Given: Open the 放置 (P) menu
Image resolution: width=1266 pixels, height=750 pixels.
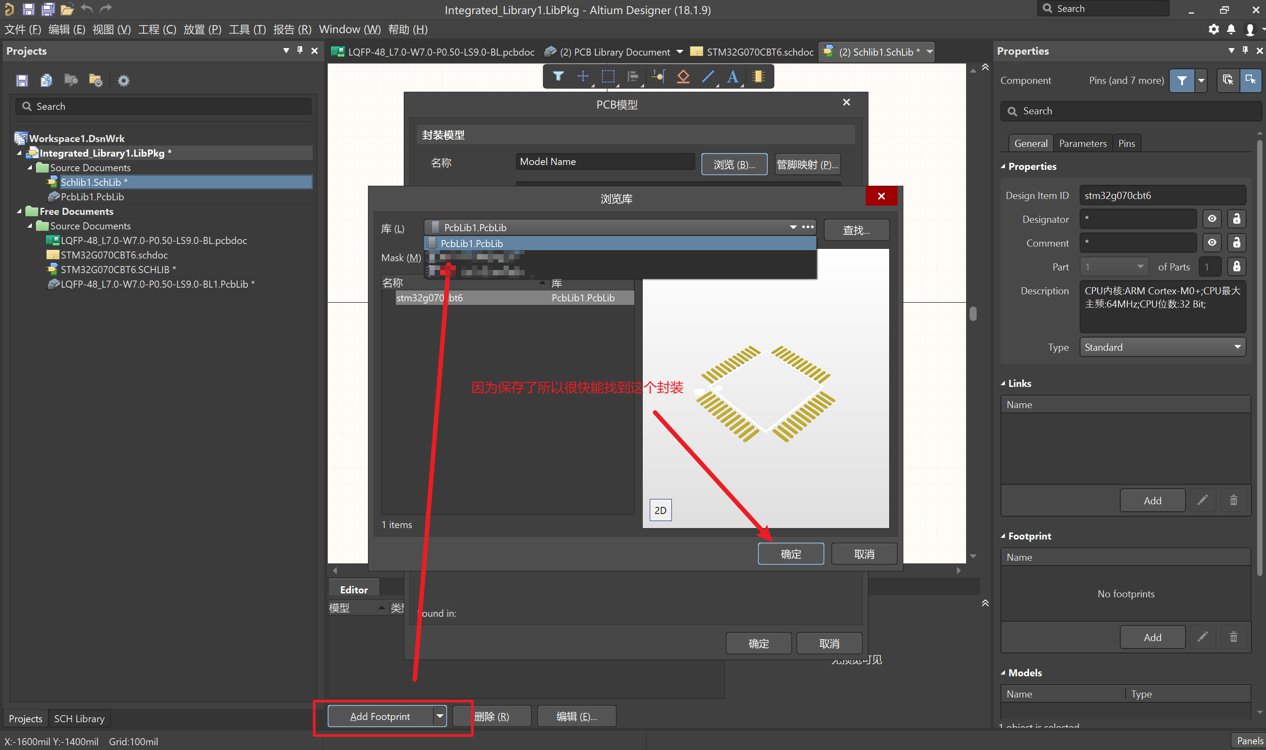Looking at the screenshot, I should point(202,29).
